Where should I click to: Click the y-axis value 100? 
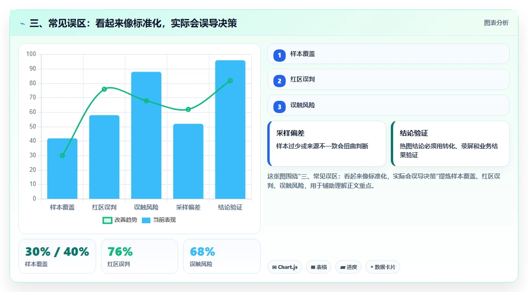[31, 54]
